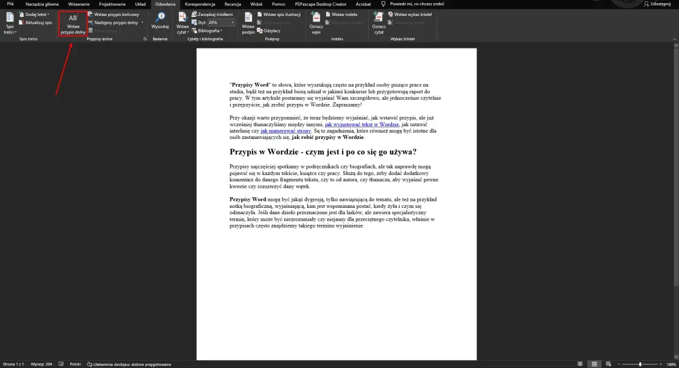679x368 pixels.
Task: Expand the Bibliografia dropdown
Action: pyautogui.click(x=207, y=31)
